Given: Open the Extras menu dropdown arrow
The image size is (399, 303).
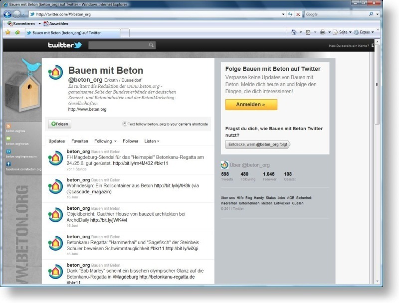Looking at the screenshot, I should point(373,32).
